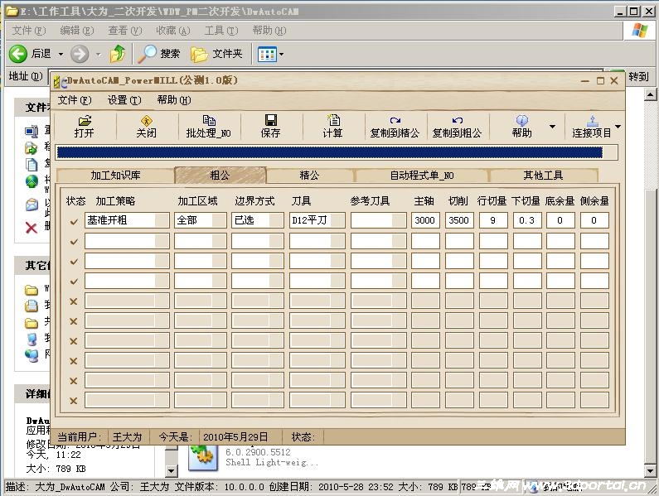Enable the last row's X status mark
Image resolution: width=659 pixels, height=496 pixels.
(x=74, y=401)
